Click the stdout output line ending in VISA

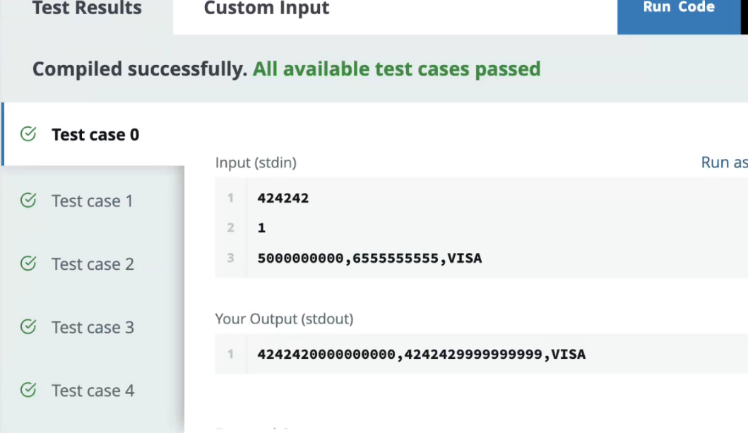click(x=421, y=353)
